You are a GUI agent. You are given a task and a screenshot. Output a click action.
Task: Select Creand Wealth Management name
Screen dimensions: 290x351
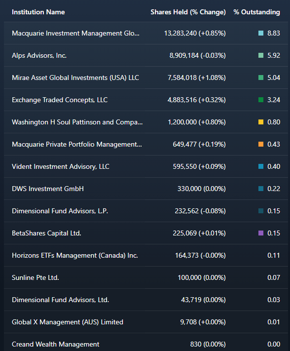(55, 344)
